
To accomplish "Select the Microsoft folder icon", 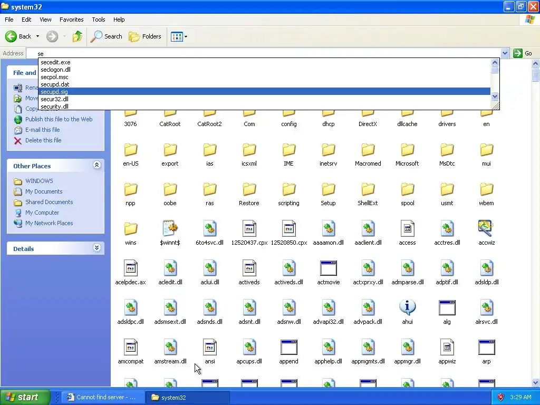I will click(408, 150).
